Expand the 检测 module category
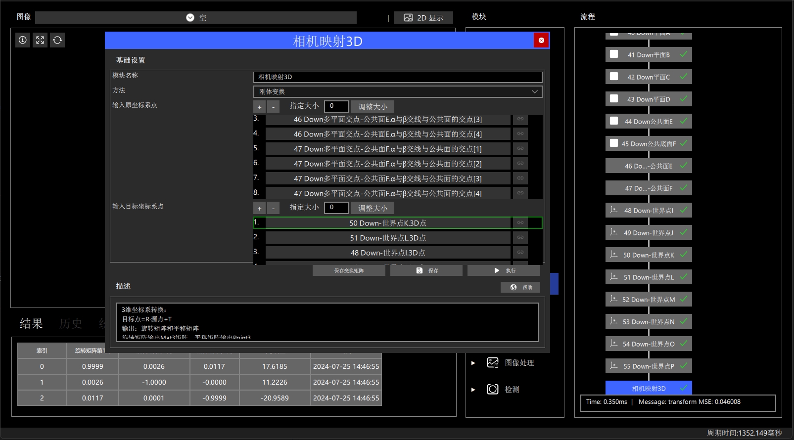794x440 pixels. tap(473, 390)
